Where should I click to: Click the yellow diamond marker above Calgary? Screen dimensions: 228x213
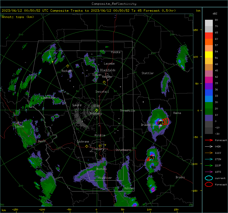click(100, 146)
